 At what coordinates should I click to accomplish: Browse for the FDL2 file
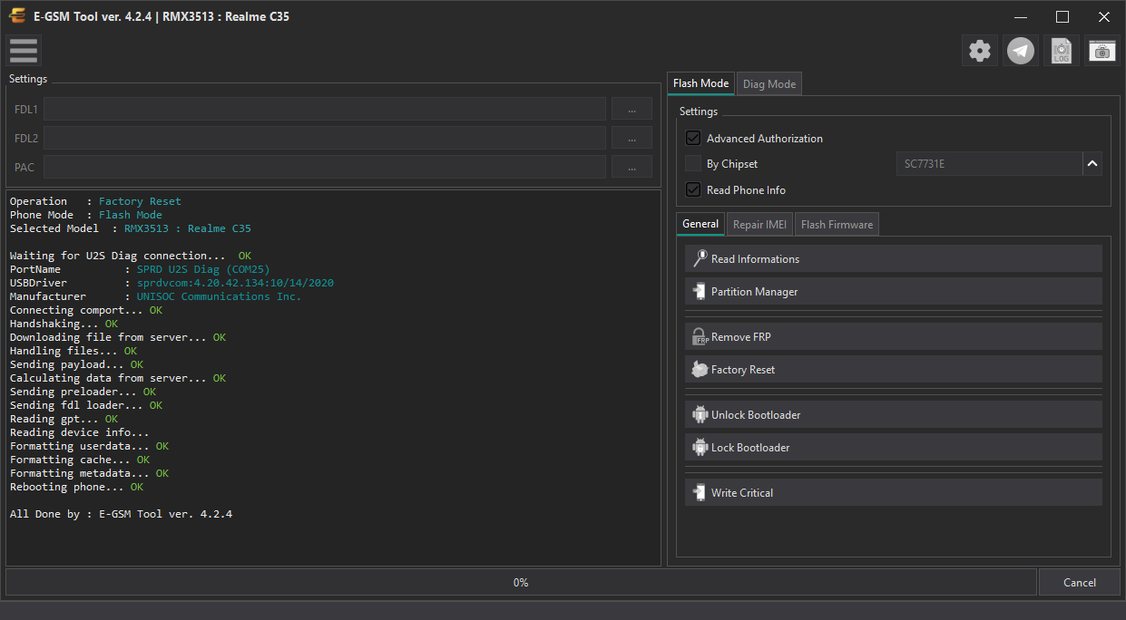[632, 138]
